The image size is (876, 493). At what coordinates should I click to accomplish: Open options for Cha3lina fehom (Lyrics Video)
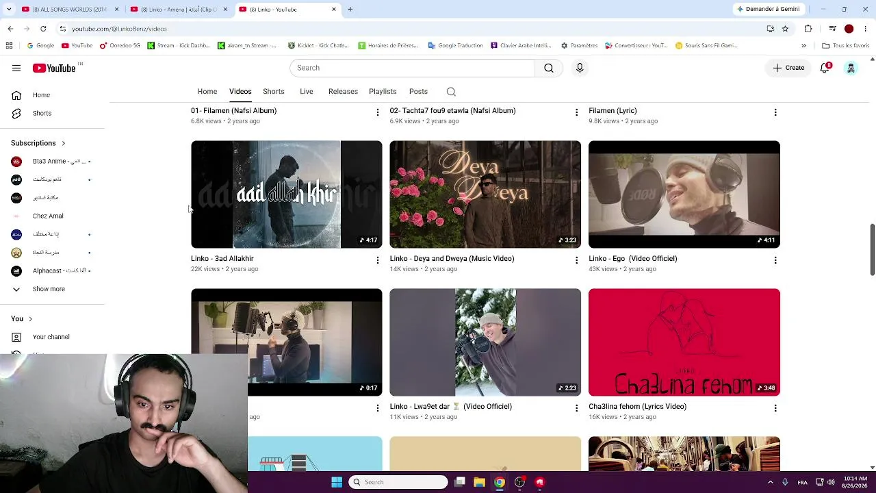775,408
